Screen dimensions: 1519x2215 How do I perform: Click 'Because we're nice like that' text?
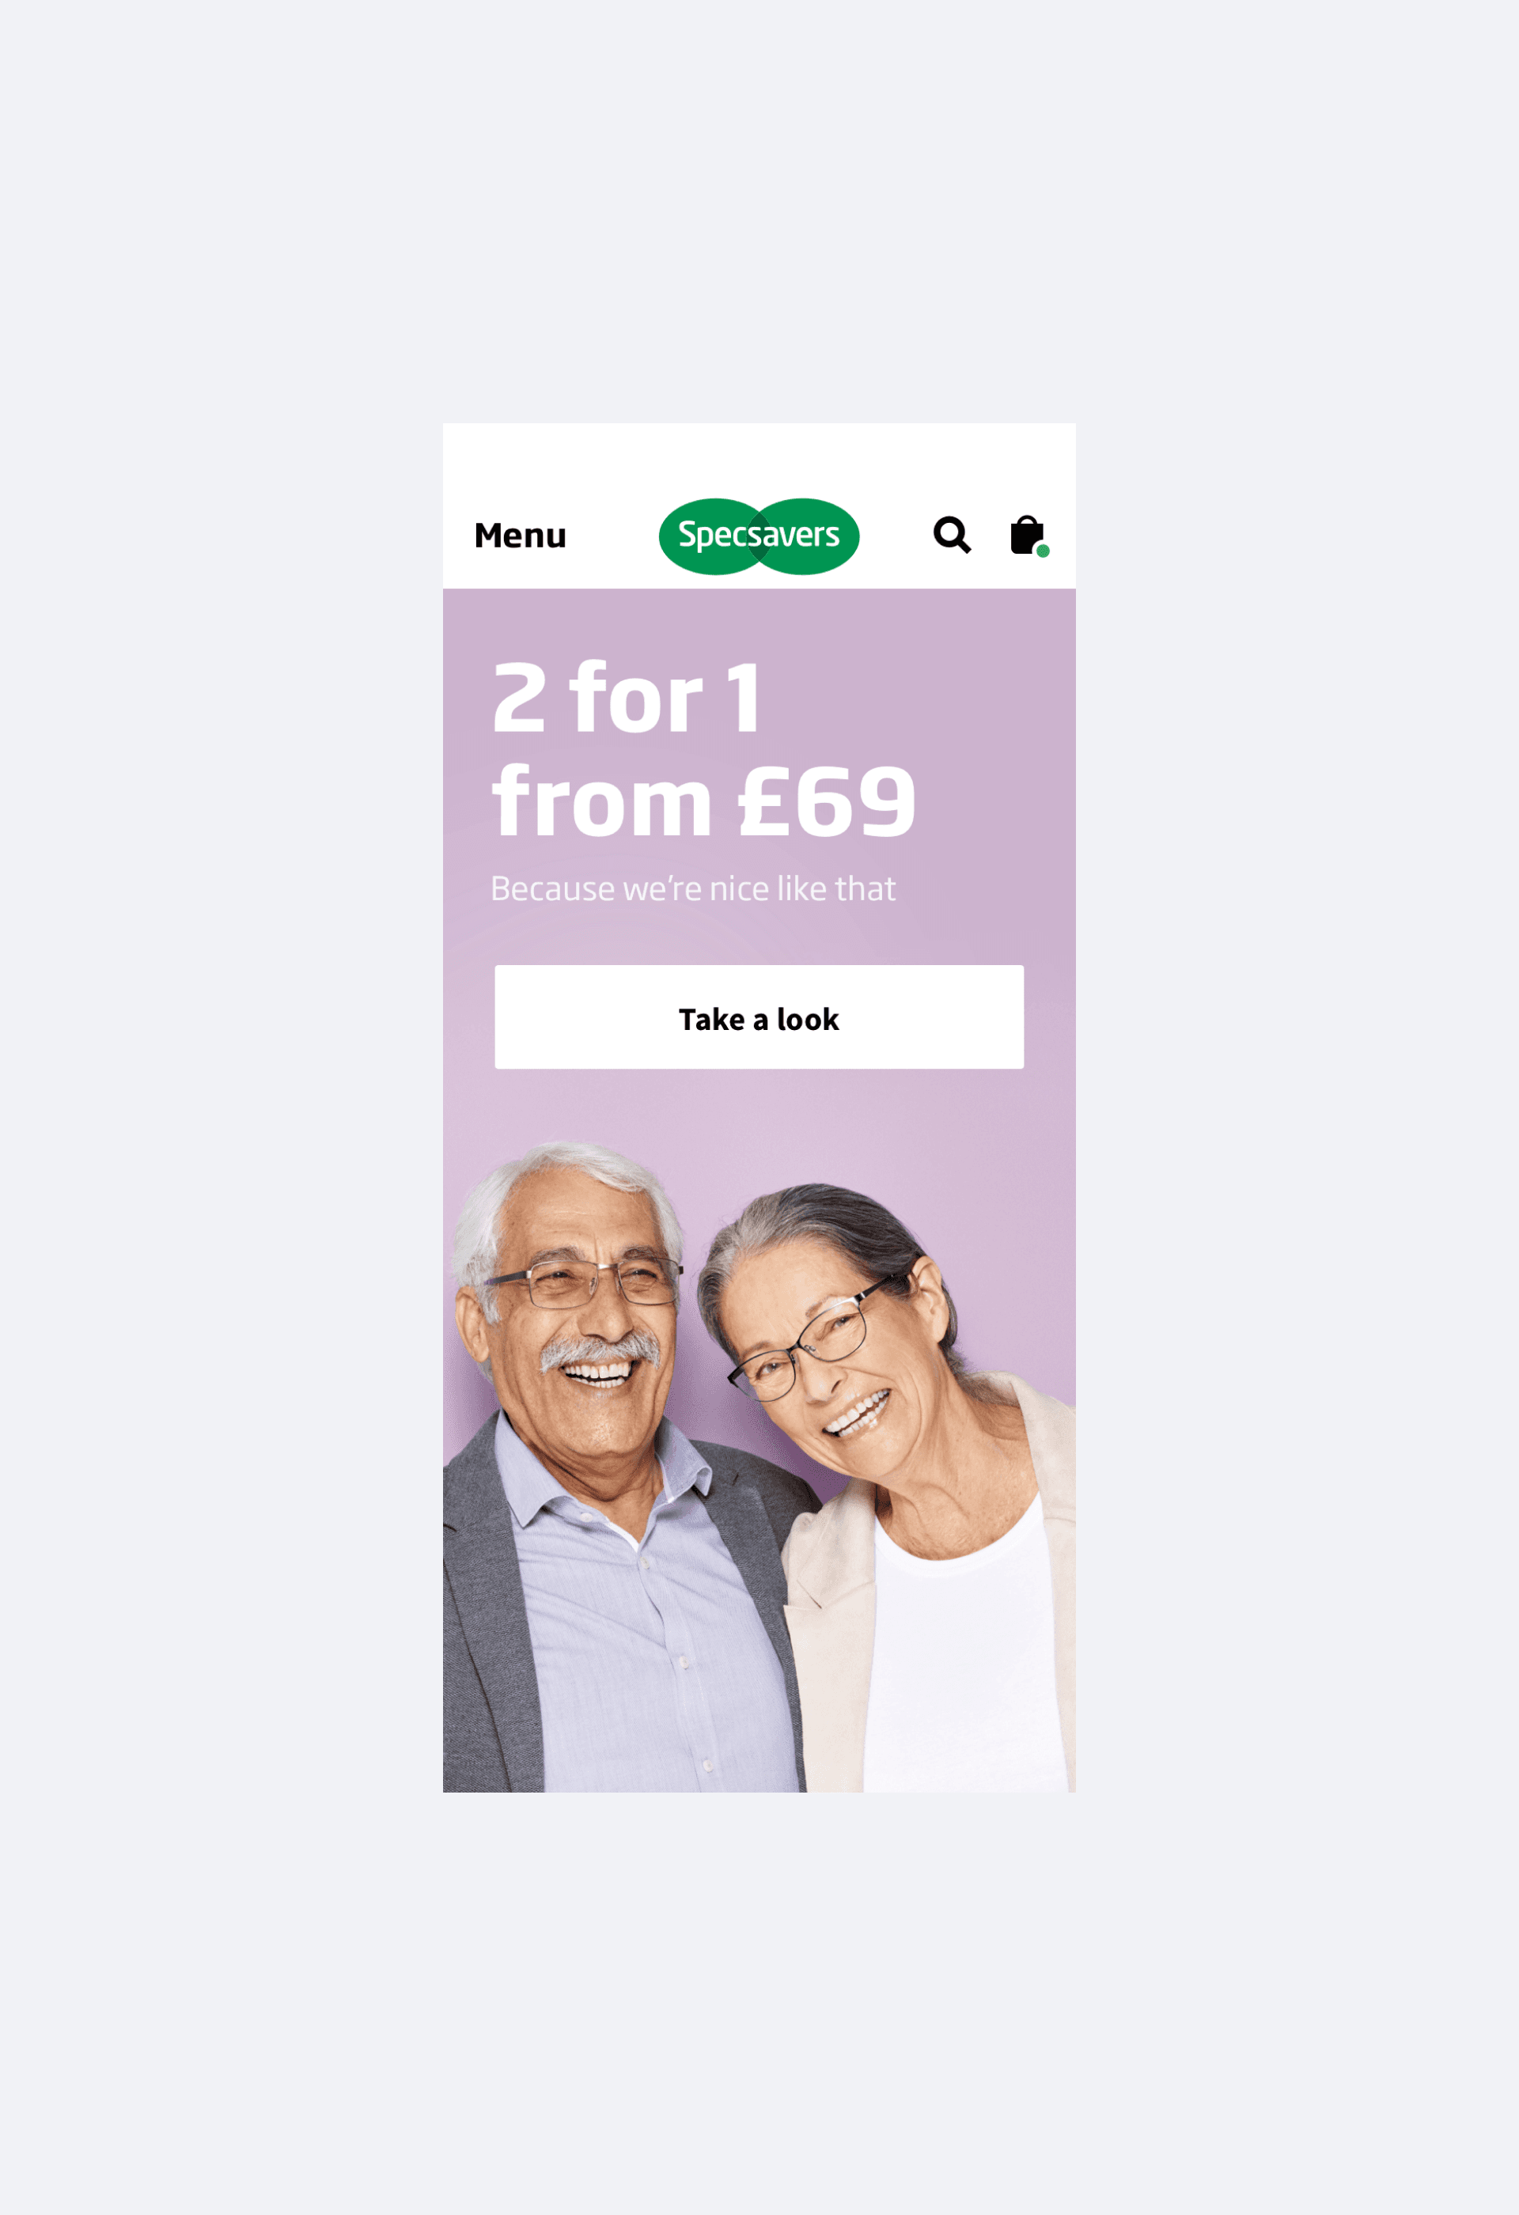[x=693, y=888]
